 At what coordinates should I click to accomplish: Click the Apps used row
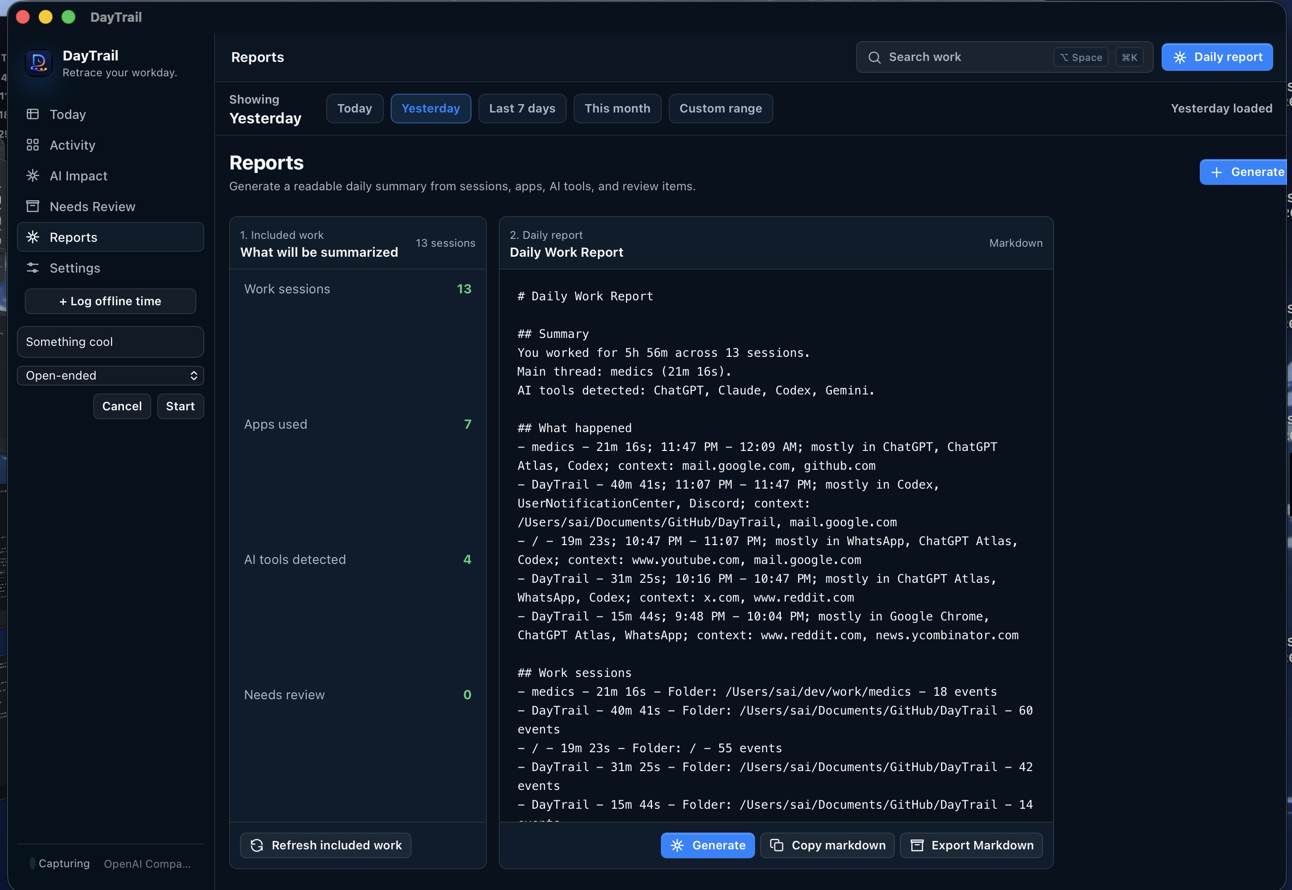(x=357, y=424)
